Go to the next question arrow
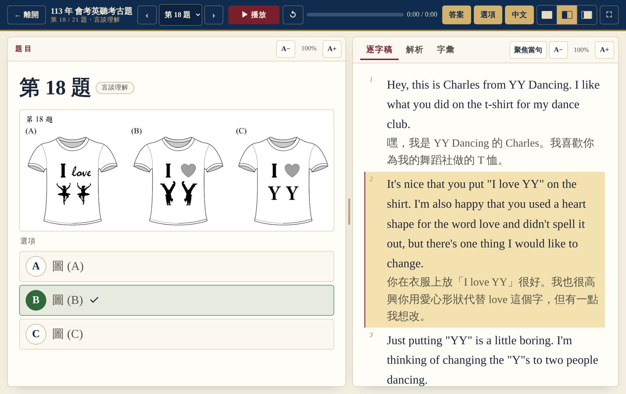Screen dimensions: 626x394 214,15
